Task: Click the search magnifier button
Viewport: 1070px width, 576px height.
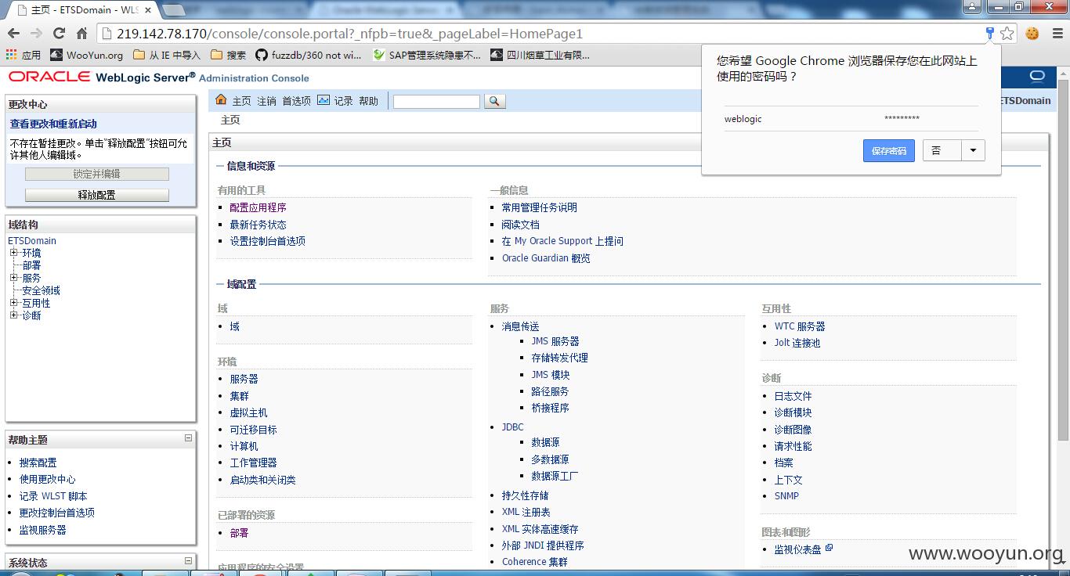Action: tap(495, 101)
